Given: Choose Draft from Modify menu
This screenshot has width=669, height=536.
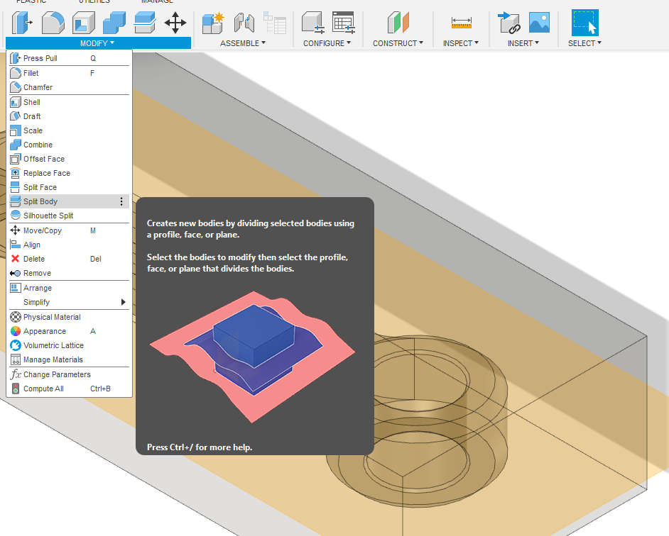Looking at the screenshot, I should point(69,116).
